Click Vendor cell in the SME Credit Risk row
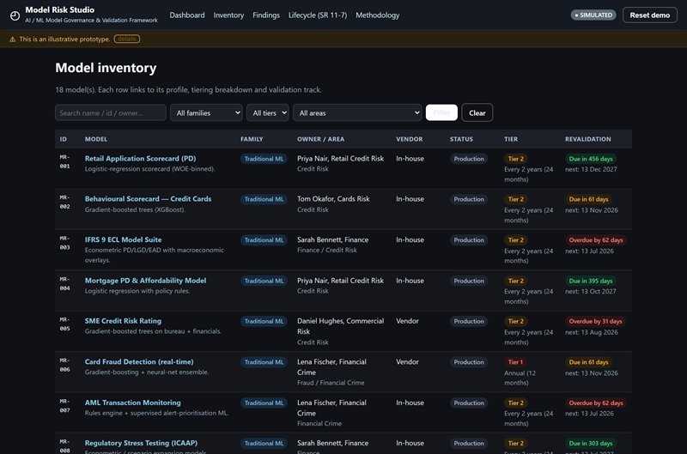Screen dimensions: 687x454 point(407,321)
